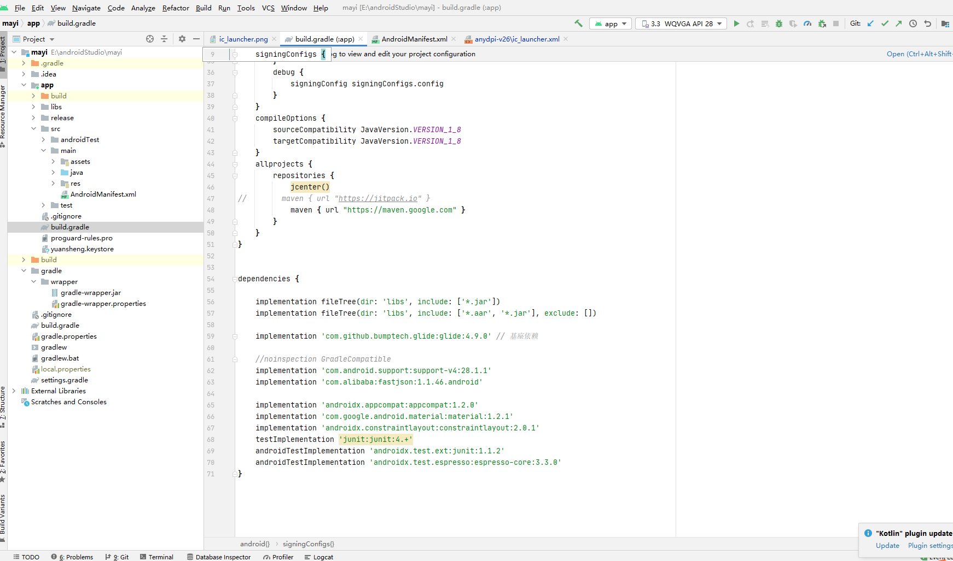Click the Debug app bug icon
The height and width of the screenshot is (561, 953).
click(x=779, y=23)
